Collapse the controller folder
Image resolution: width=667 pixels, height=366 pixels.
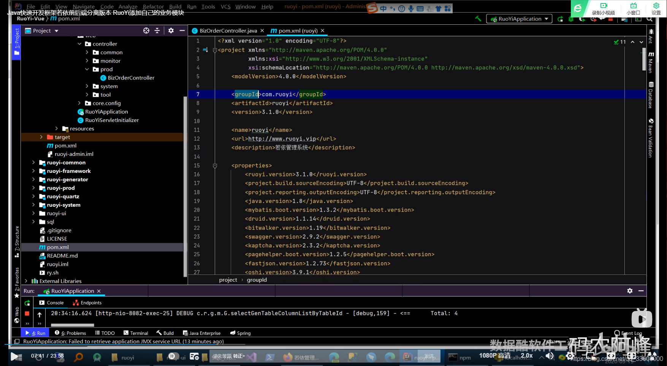pyautogui.click(x=79, y=44)
